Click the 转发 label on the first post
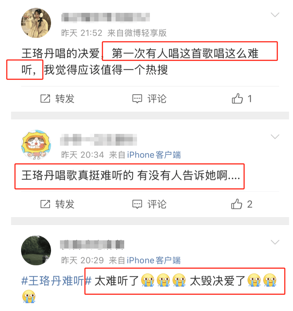The image size is (293, 311). [65, 99]
